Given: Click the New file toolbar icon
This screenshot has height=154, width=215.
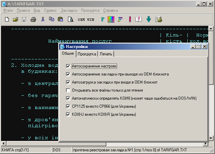Looking at the screenshot, I should point(7,19).
